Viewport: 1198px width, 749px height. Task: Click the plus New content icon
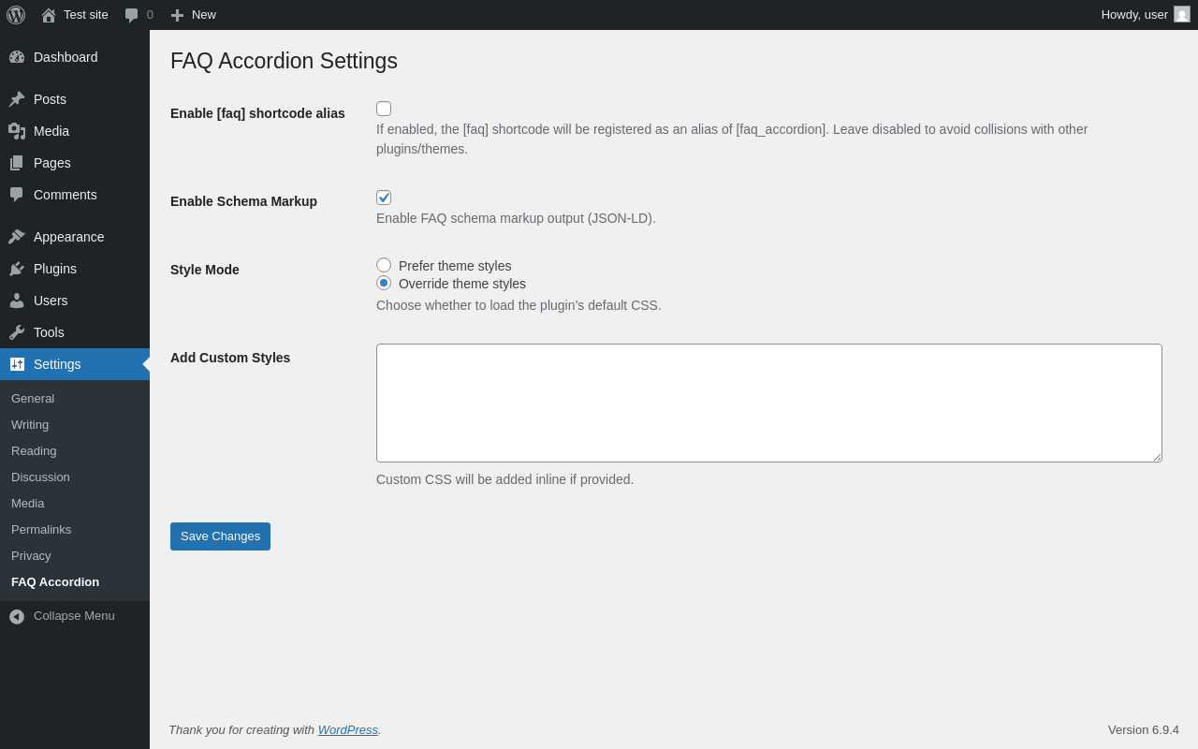click(x=177, y=15)
